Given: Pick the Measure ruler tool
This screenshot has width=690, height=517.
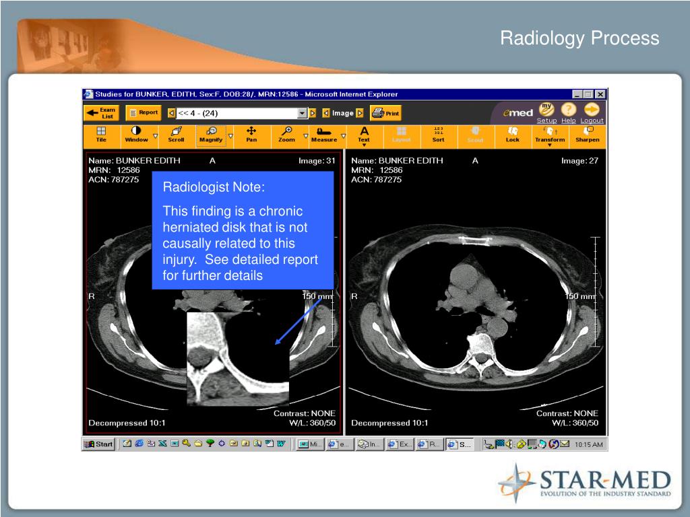Looking at the screenshot, I should pos(324,135).
